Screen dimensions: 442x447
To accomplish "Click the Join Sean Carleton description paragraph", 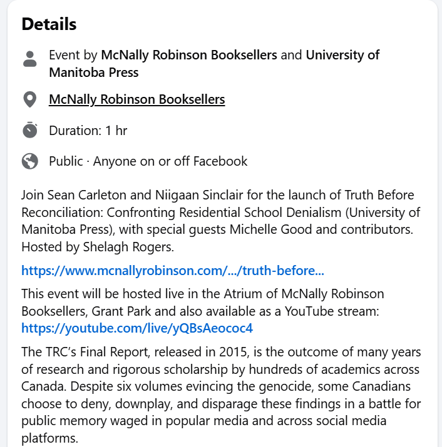I will (221, 221).
